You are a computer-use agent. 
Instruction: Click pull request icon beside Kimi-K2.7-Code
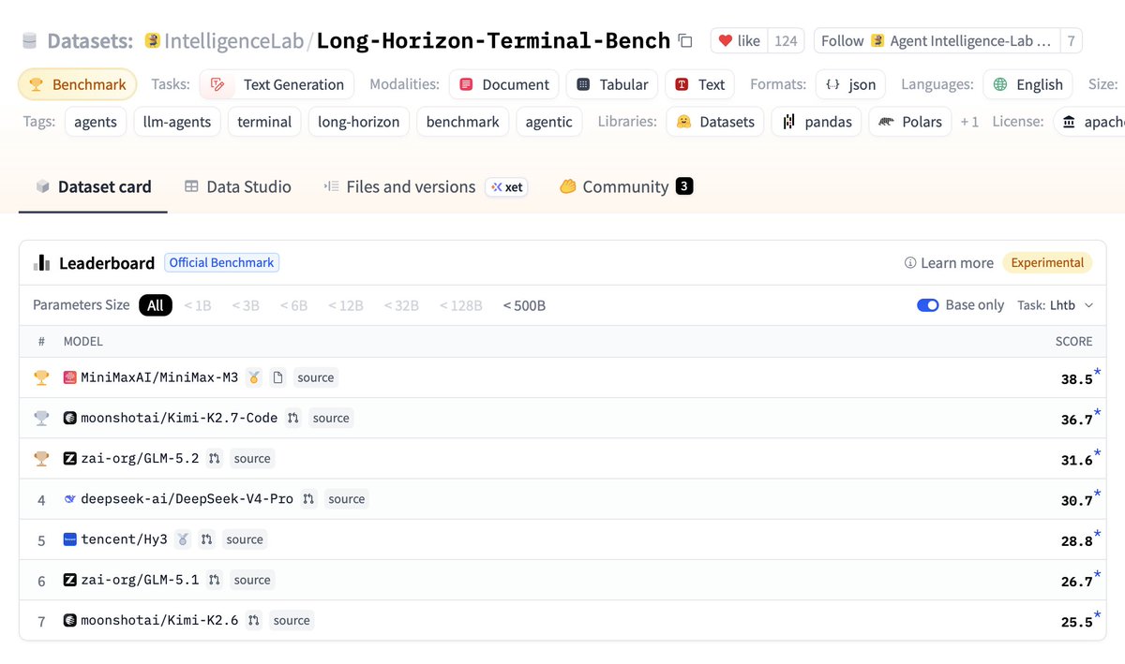click(x=293, y=418)
